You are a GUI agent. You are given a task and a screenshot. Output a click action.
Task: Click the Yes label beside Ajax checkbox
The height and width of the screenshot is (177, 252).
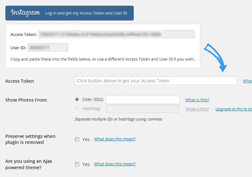coord(86,164)
